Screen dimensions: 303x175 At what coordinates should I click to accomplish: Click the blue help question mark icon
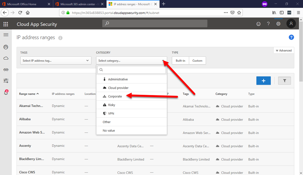pos(291,37)
